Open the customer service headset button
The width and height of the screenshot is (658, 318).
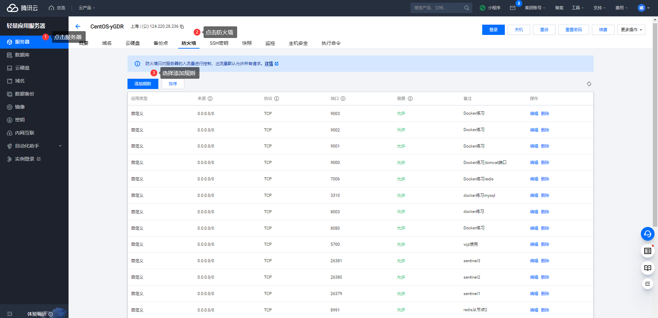pyautogui.click(x=647, y=234)
